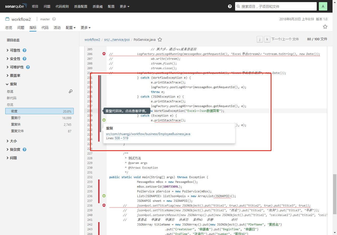Image resolution: width=337 pixels, height=235 pixels.
Task: Open the 更多 dropdown in top navigation
Action: point(125,6)
